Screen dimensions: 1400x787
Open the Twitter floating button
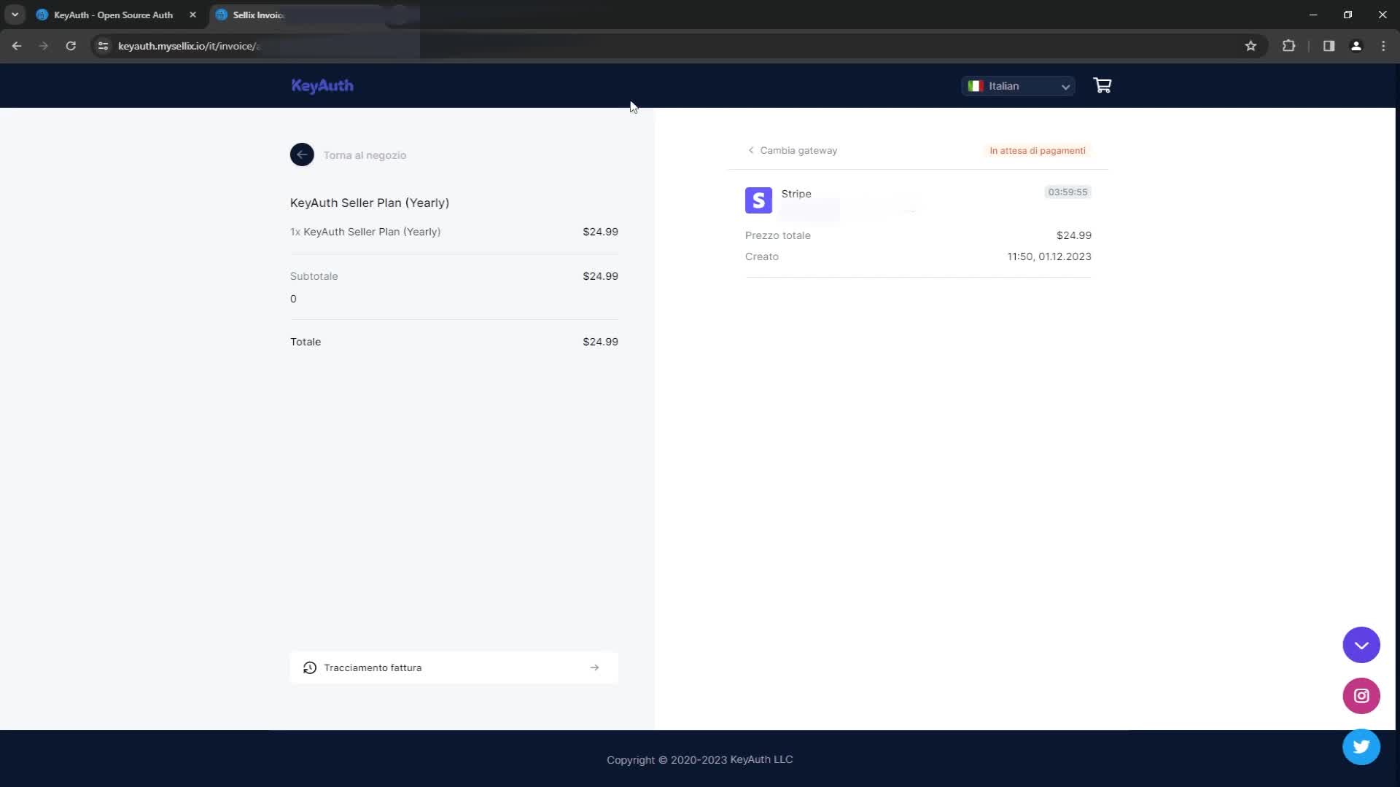click(1361, 747)
